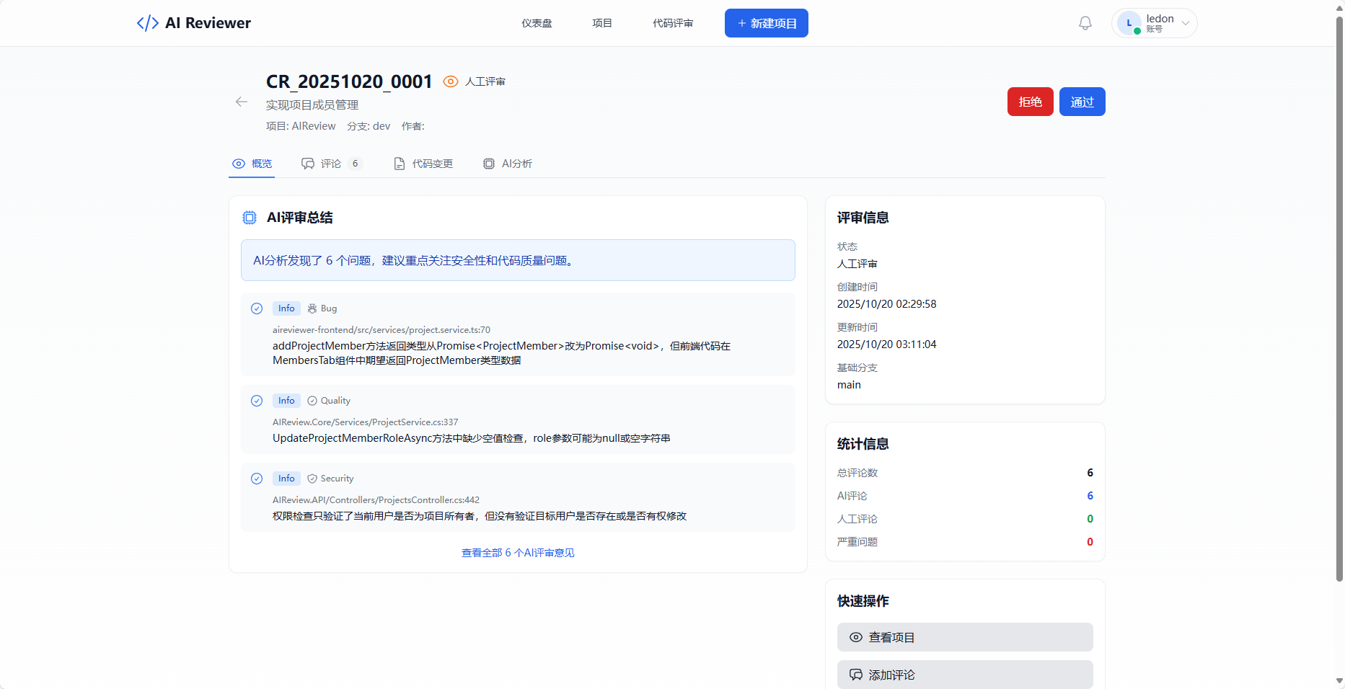Viewport: 1345px width, 689px height.
Task: Click the eye icon beside 人工评审 status
Action: [450, 81]
